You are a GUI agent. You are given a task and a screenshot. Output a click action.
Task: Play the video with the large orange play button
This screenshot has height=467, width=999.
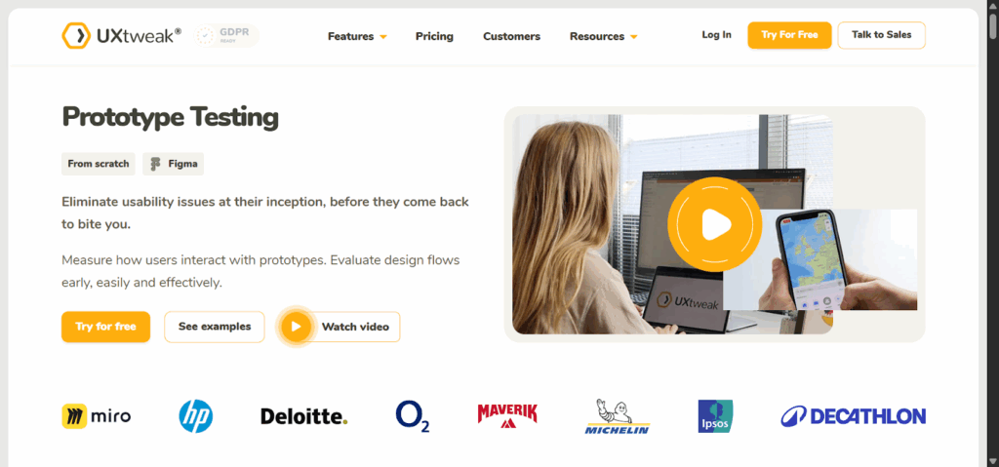tap(714, 223)
